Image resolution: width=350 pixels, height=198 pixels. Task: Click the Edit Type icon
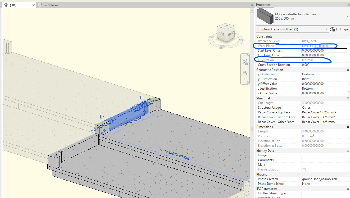point(333,29)
